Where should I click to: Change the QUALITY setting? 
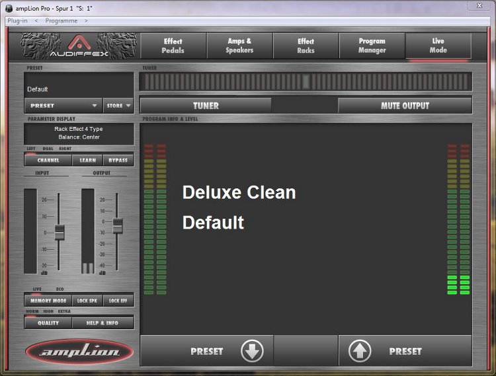coord(48,323)
